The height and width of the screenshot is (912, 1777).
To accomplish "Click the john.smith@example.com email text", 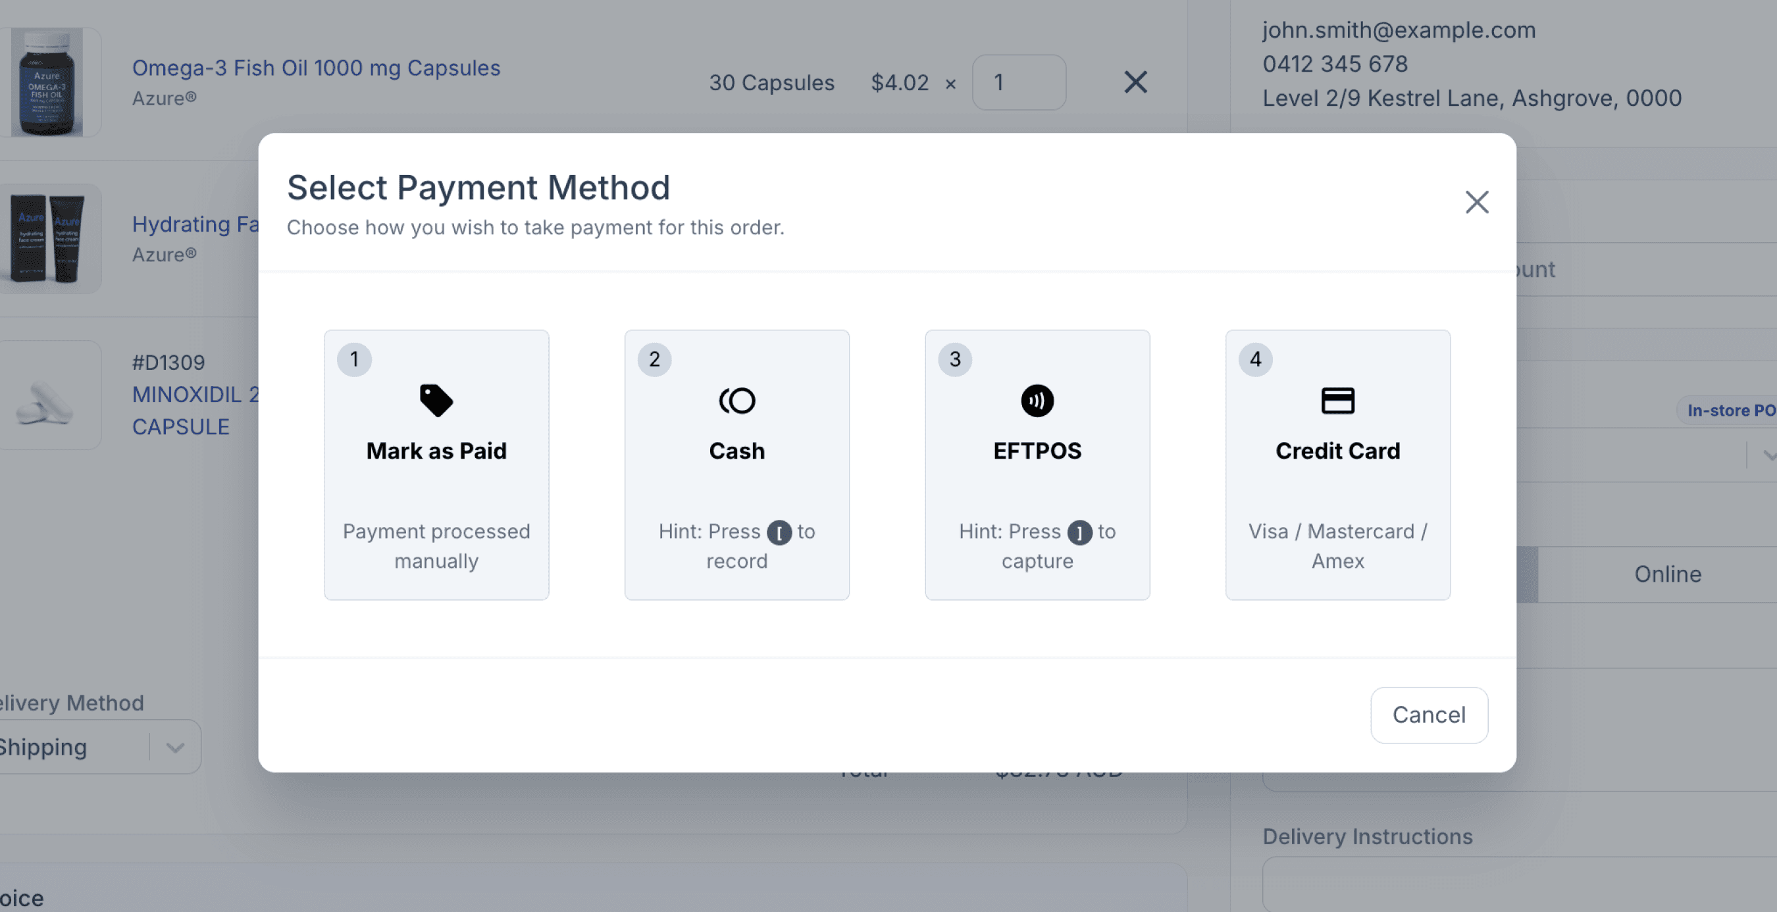I will 1399,30.
